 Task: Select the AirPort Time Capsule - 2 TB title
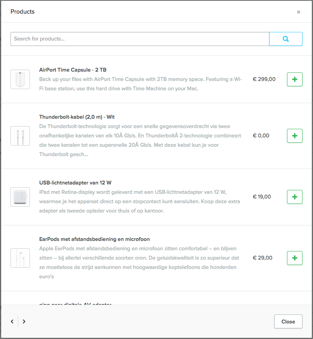coord(73,70)
